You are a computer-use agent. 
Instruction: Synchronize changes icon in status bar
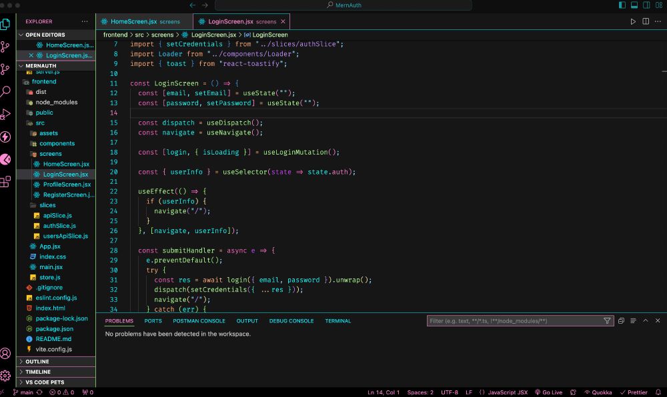pyautogui.click(x=39, y=392)
